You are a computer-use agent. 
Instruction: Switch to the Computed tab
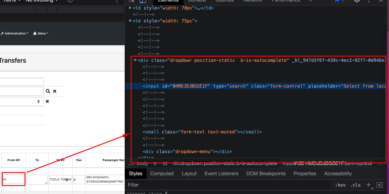(162, 174)
